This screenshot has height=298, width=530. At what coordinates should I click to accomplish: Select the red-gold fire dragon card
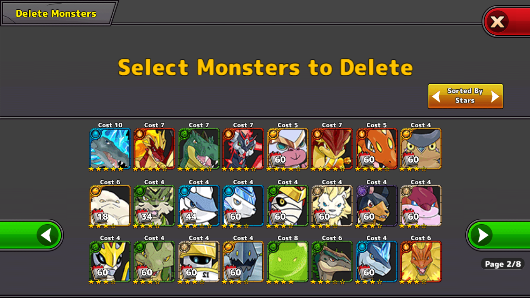click(154, 149)
